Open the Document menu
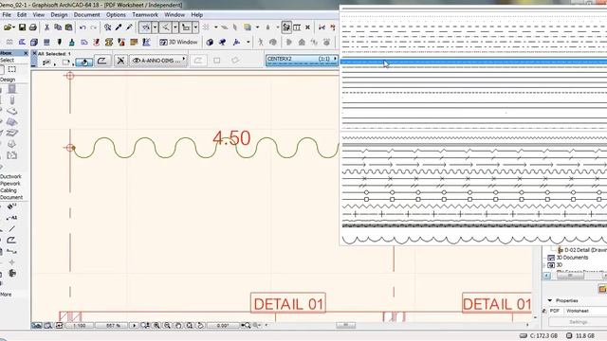 pyautogui.click(x=86, y=15)
